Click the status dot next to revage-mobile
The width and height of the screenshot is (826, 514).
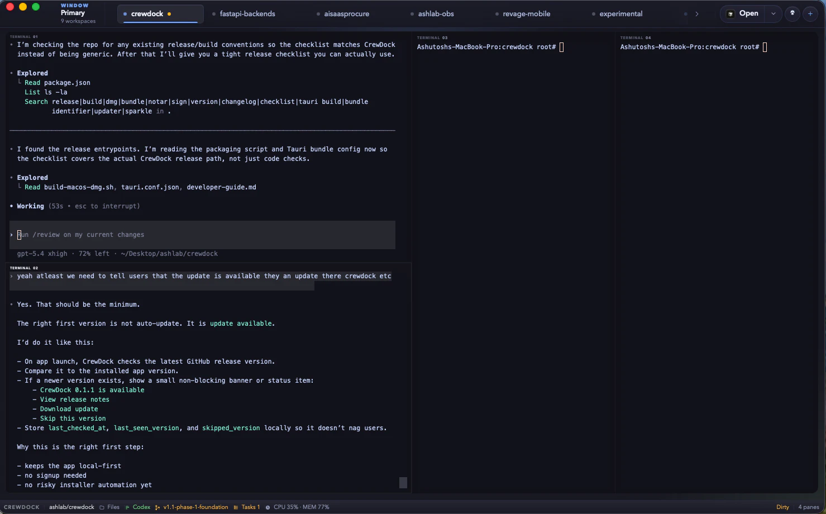pos(496,14)
